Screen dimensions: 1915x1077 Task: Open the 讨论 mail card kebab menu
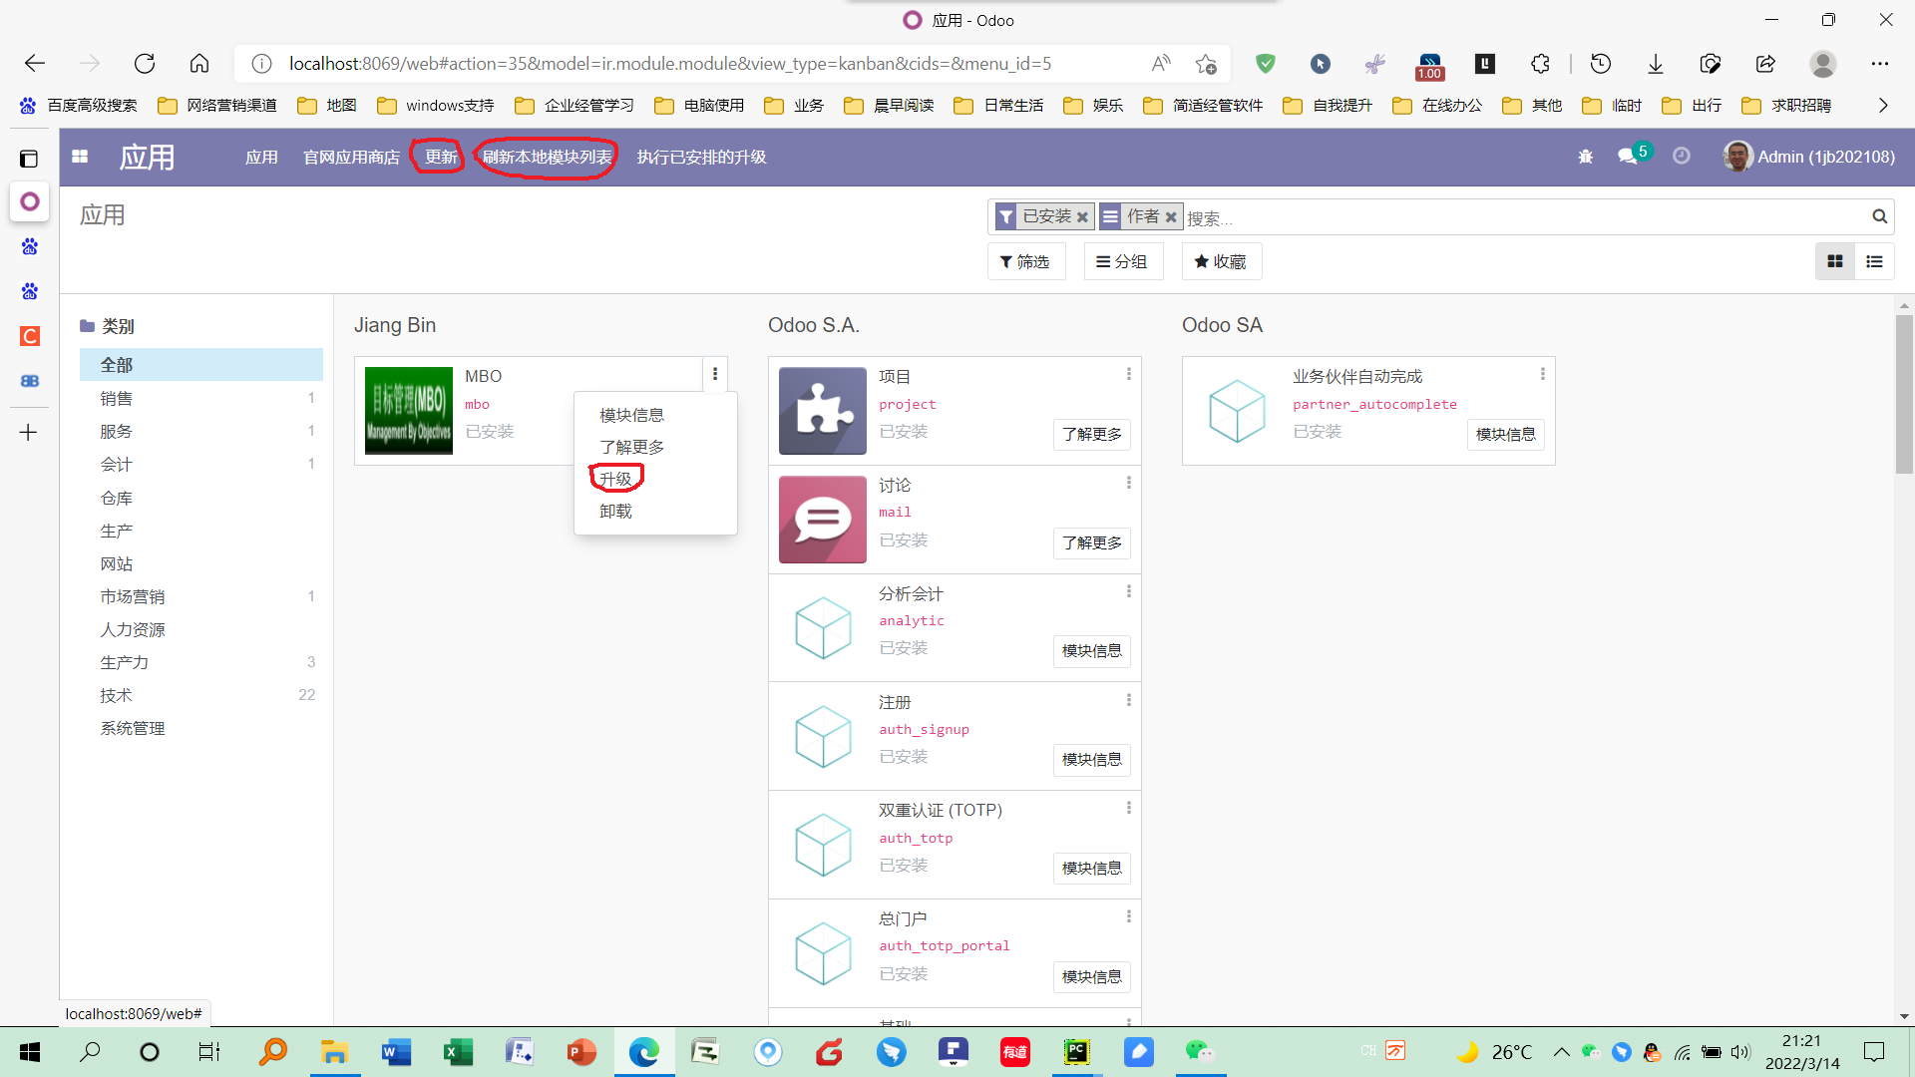pos(1129,483)
